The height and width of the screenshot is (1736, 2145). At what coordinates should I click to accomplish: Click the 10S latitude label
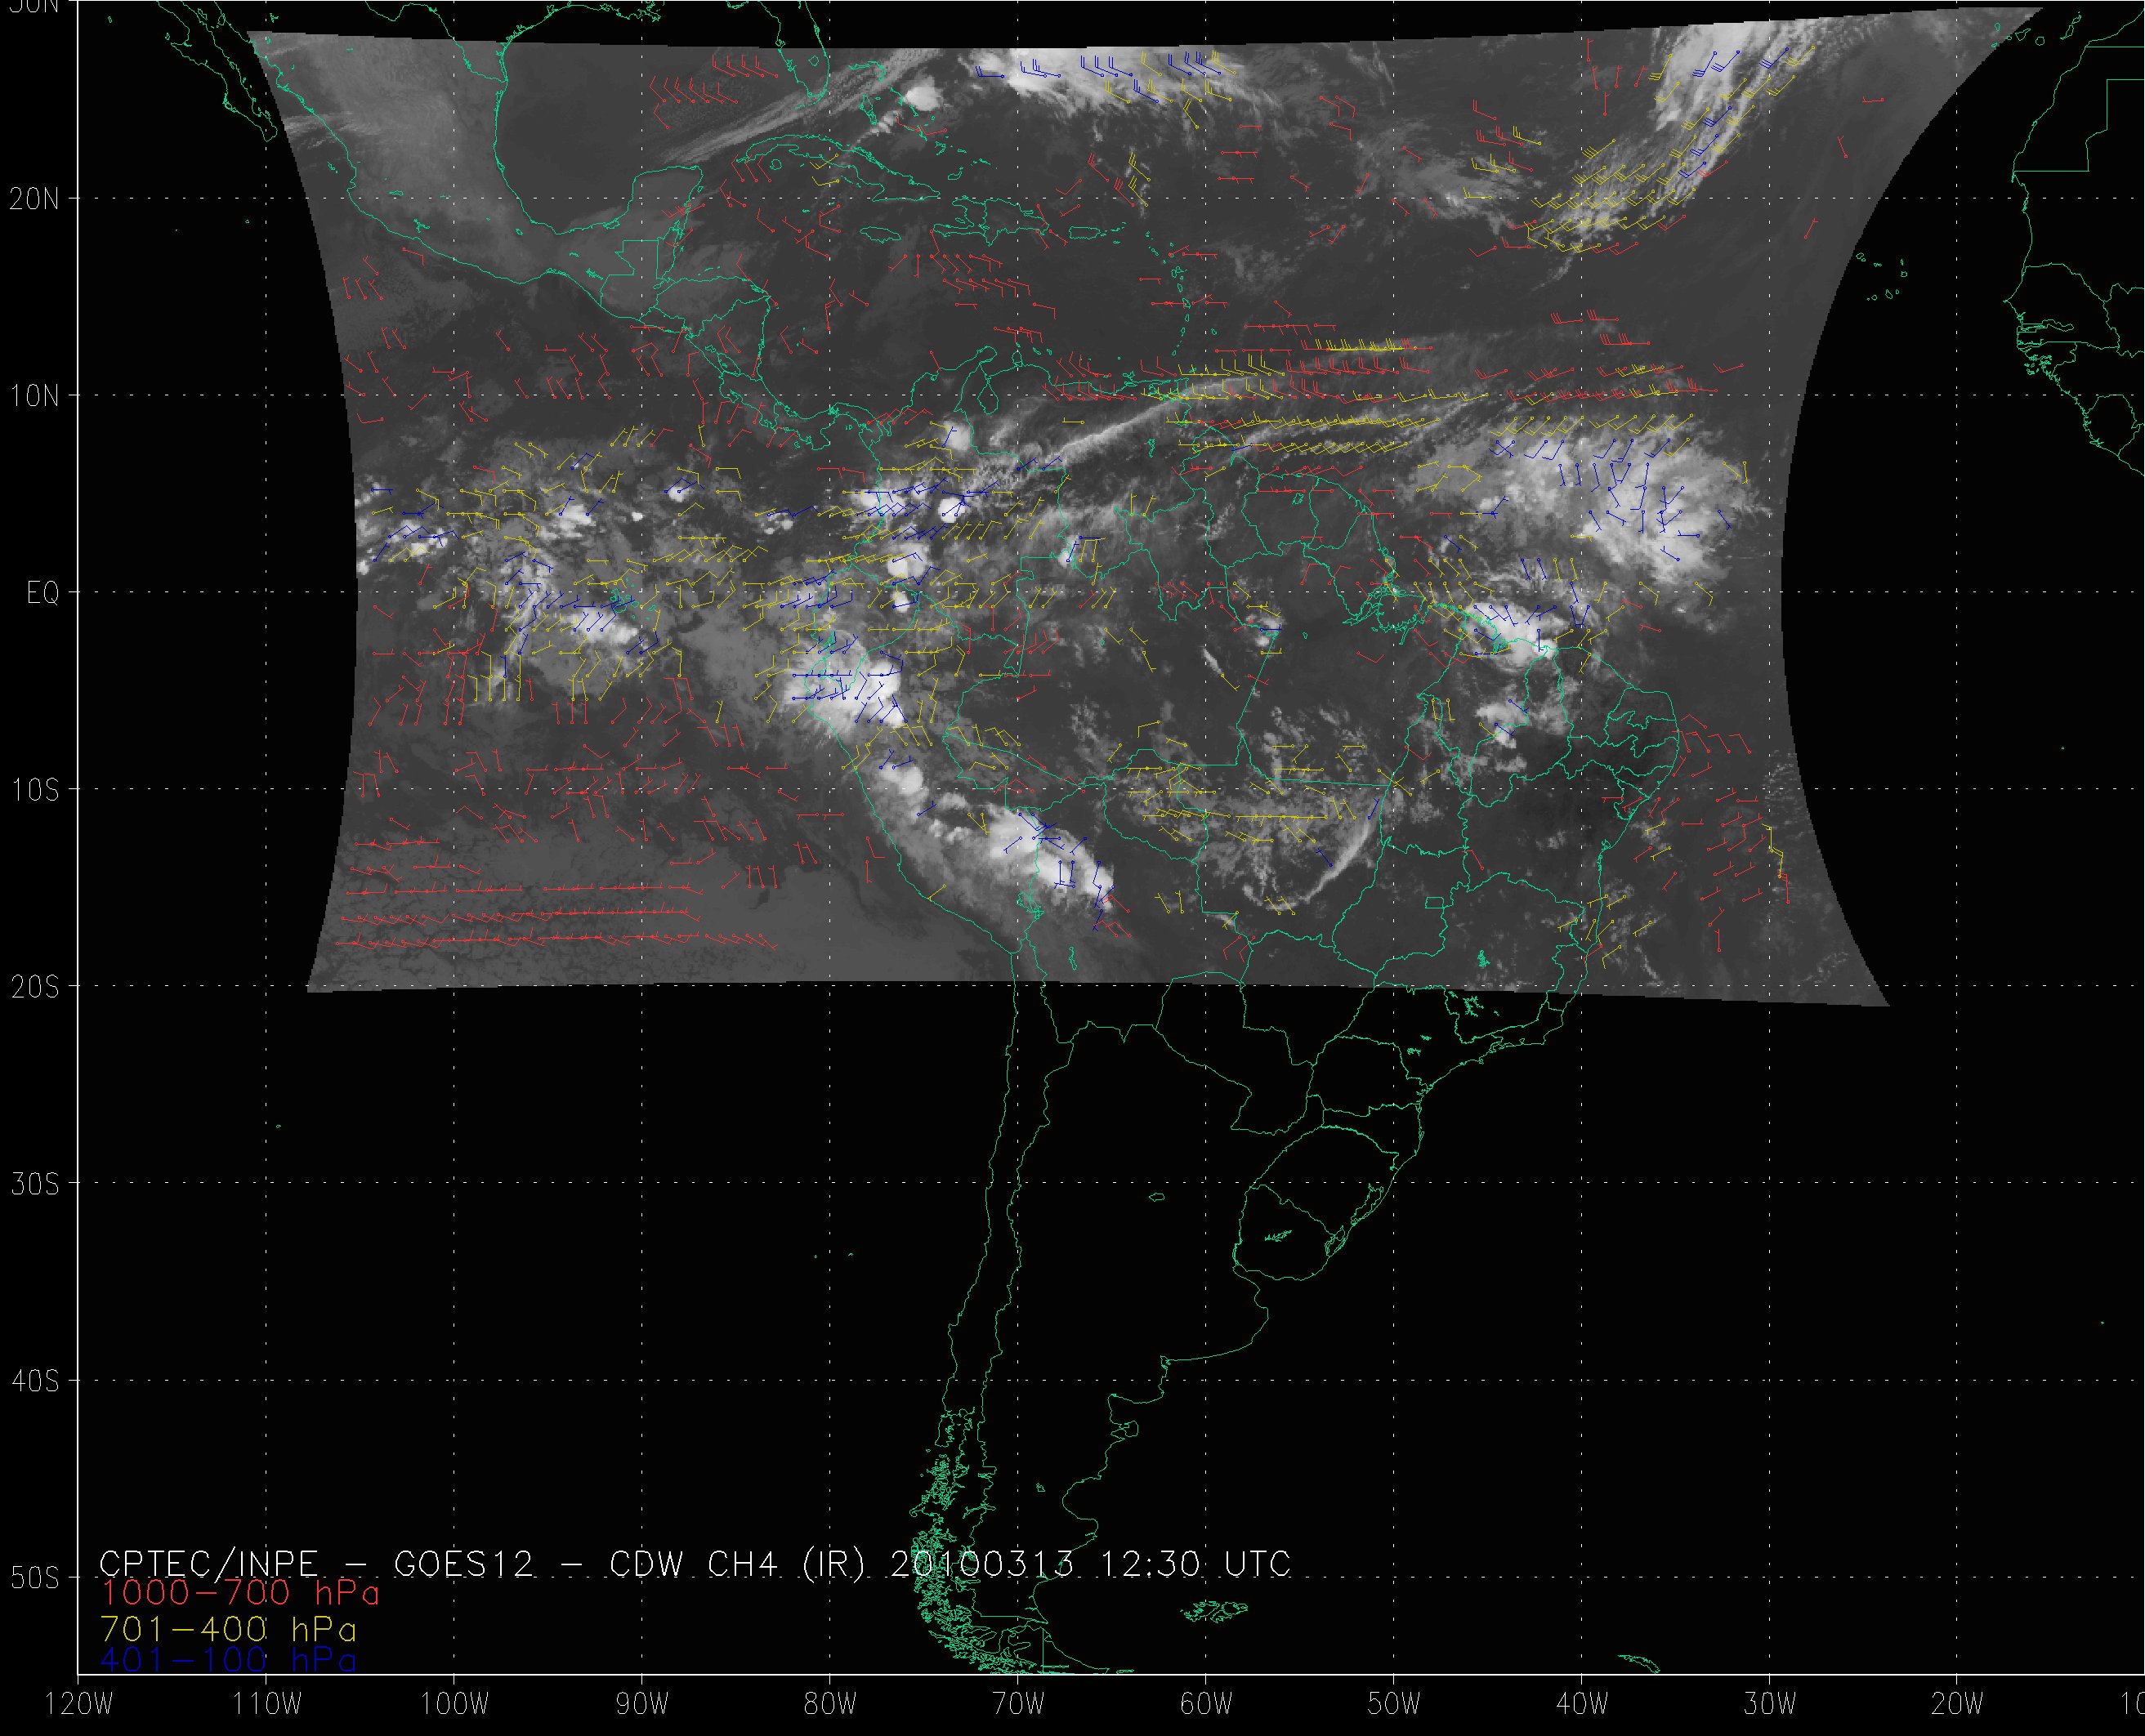point(34,790)
